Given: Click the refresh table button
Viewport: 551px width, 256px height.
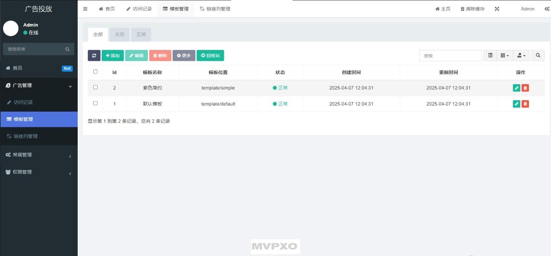Looking at the screenshot, I should point(94,56).
